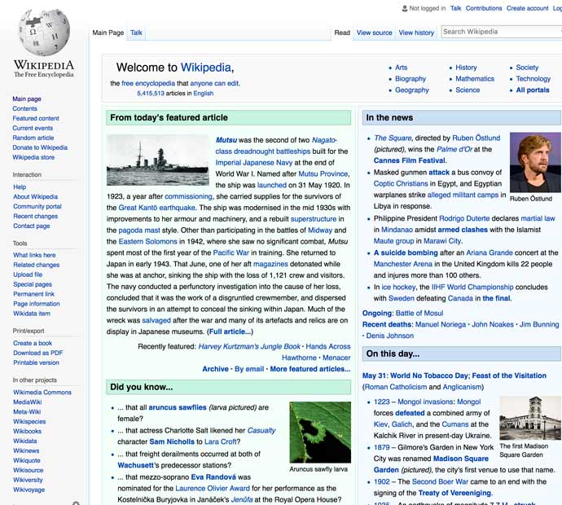Visit the Wikipedia store link

(x=33, y=157)
